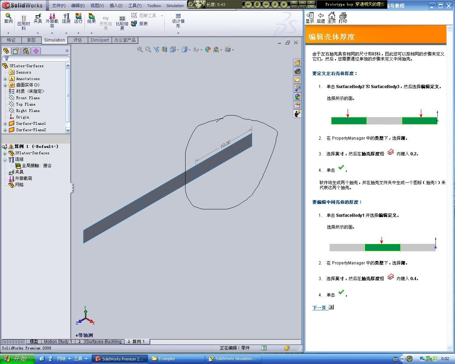Screen dimensions: 455x364
Task: Expand the Surface-Plane1 tree node
Action: point(5,124)
